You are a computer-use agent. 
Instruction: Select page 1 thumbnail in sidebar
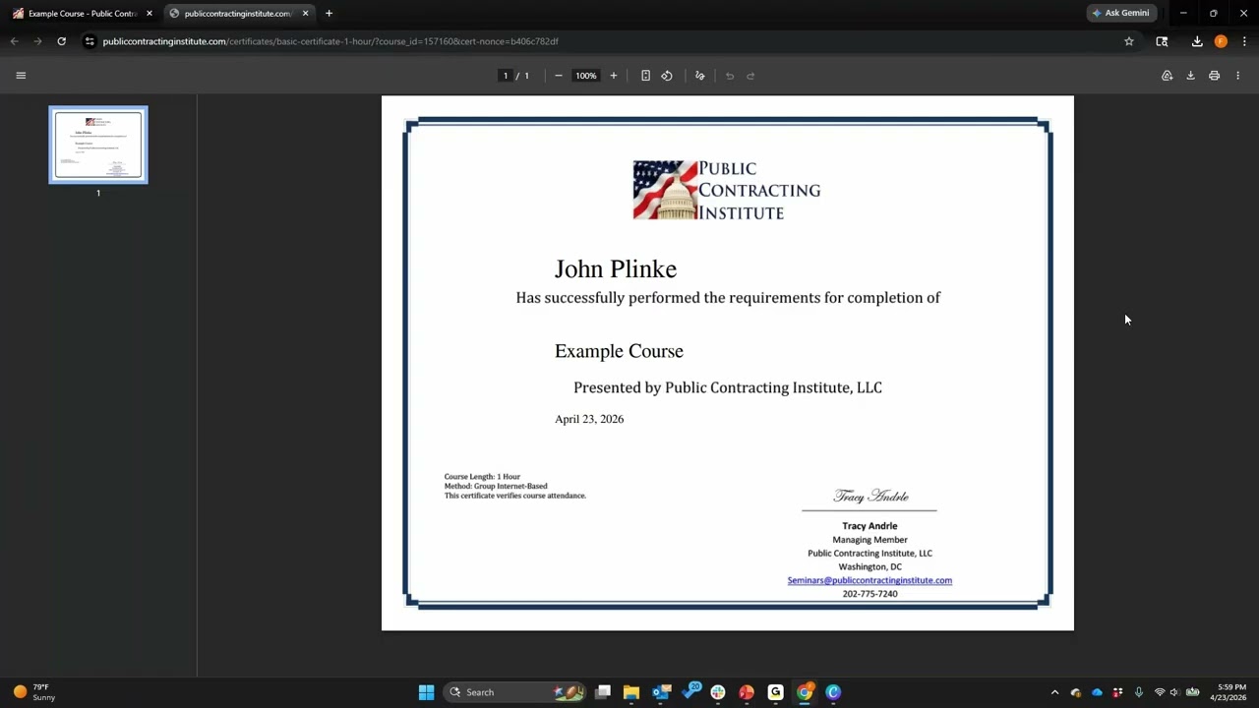pos(98,145)
